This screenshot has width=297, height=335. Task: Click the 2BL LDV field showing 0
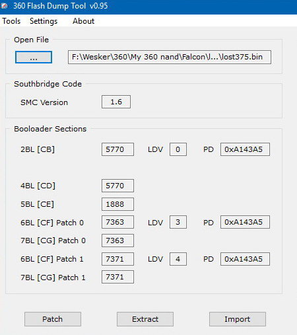click(x=178, y=149)
